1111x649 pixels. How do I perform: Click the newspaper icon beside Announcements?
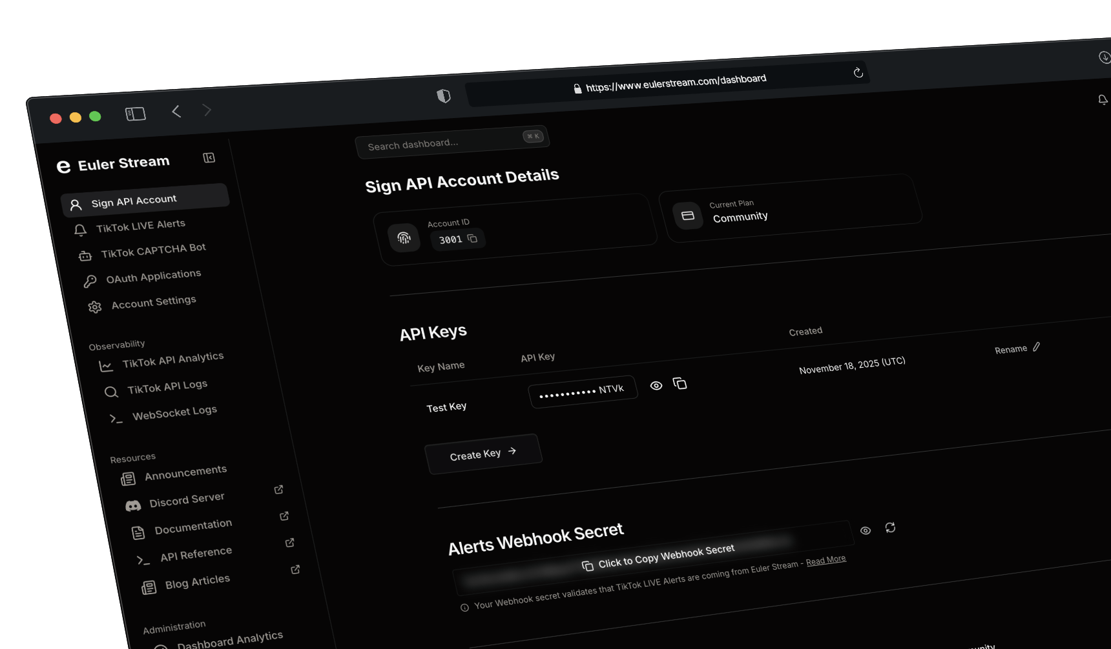click(x=128, y=479)
